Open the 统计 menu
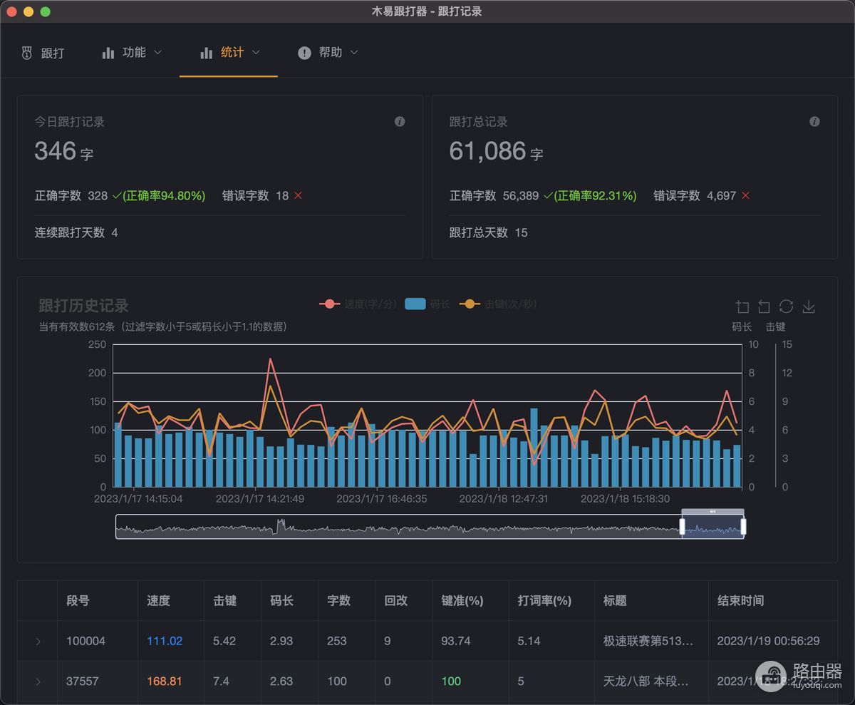855x705 pixels. (x=229, y=53)
